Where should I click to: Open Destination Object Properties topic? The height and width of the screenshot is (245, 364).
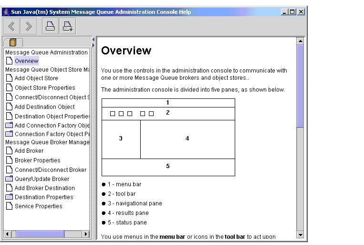coord(52,116)
